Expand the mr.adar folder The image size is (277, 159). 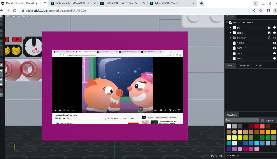[x=230, y=38]
